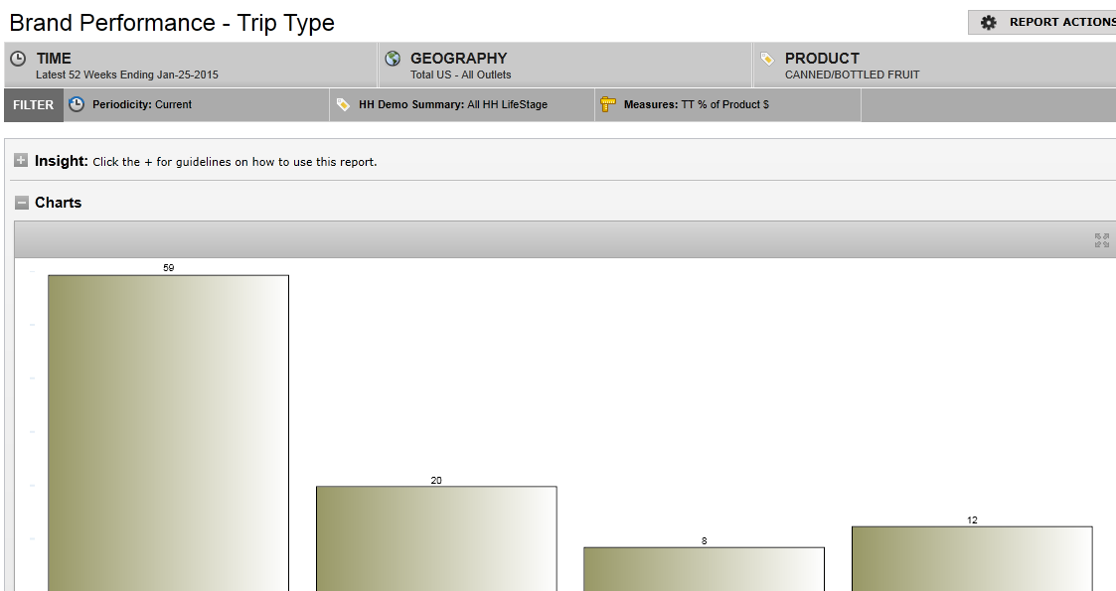Collapse the Charts section with minus
The image size is (1116, 591).
pos(21,203)
